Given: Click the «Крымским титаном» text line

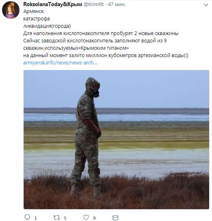Looking at the screenshot, I should click(x=76, y=48).
